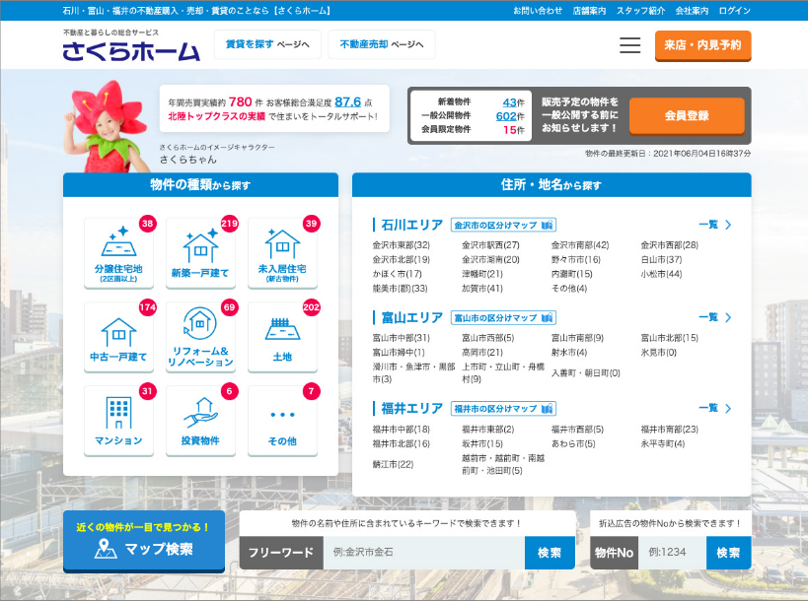Open 永平寺町(4) listings

663,443
